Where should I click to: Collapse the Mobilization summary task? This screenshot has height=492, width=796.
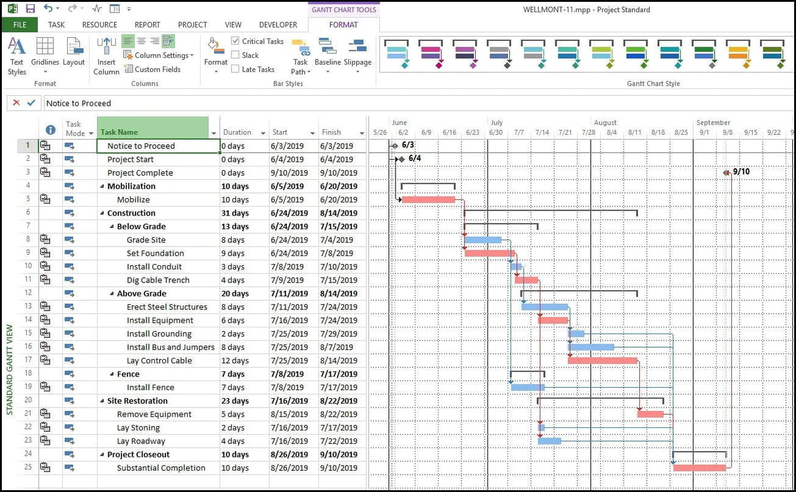click(103, 186)
